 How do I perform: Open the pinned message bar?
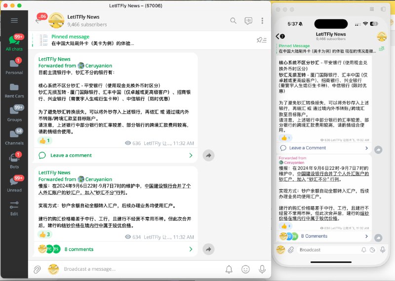(150, 40)
